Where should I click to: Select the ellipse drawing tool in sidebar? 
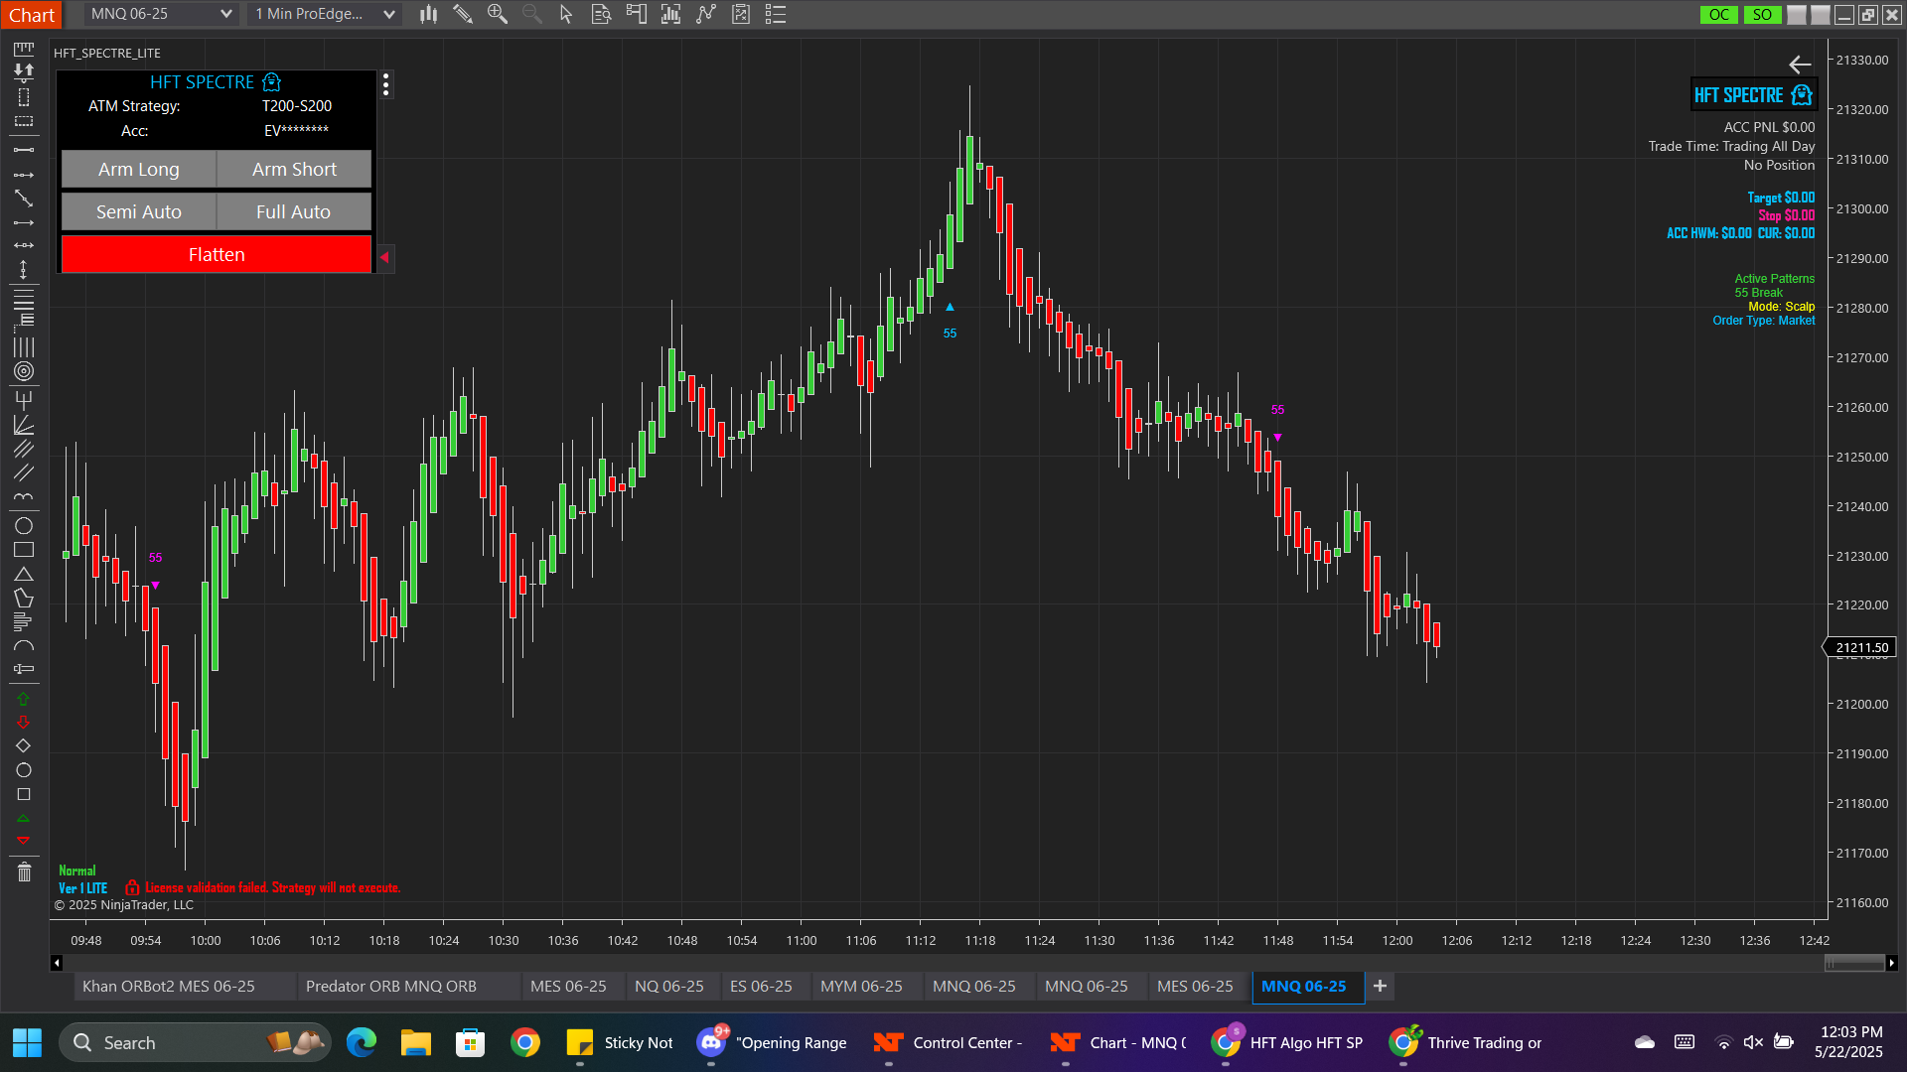tap(24, 525)
